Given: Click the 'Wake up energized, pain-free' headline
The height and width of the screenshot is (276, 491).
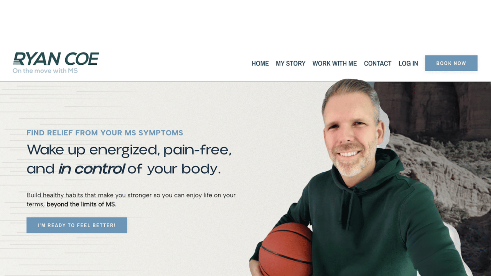Looking at the screenshot, I should tap(129, 150).
